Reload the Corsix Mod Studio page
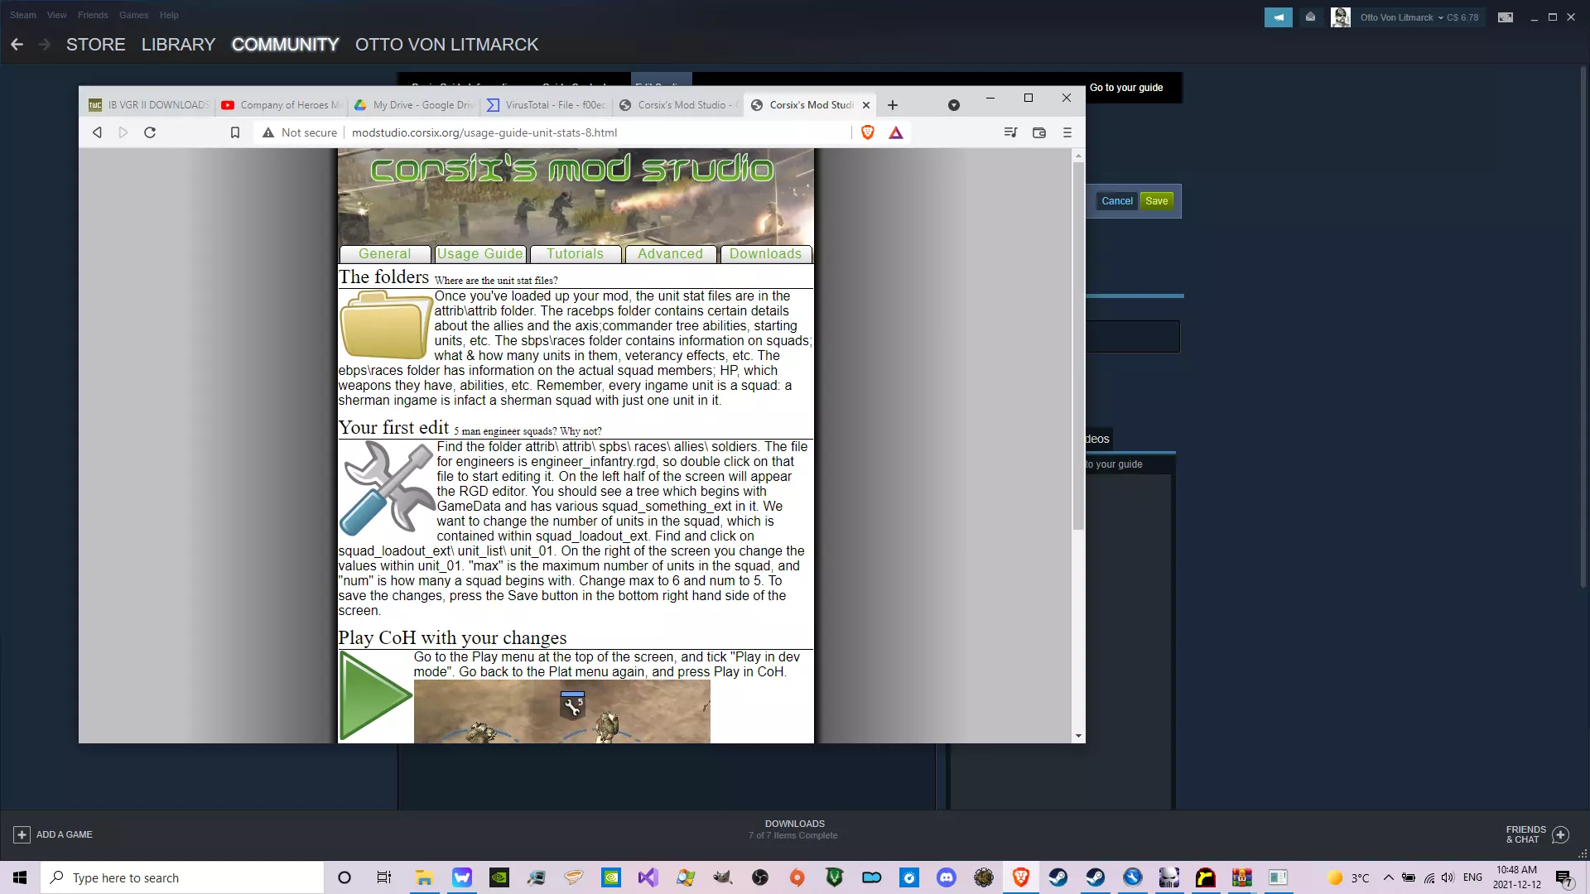Image resolution: width=1590 pixels, height=894 pixels. [150, 132]
